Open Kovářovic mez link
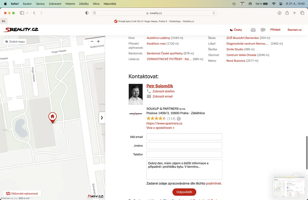 click(x=156, y=44)
